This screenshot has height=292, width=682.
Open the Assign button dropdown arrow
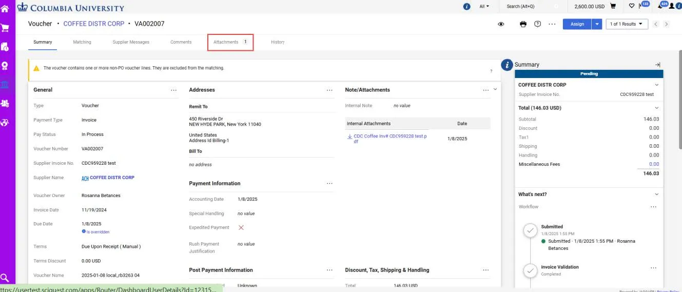pos(597,24)
